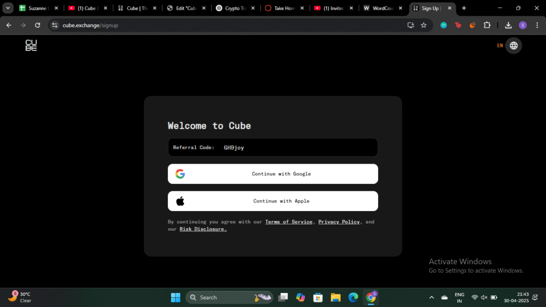Continue with Apple sign-up
Viewport: 546px width, 307px height.
tap(272, 201)
